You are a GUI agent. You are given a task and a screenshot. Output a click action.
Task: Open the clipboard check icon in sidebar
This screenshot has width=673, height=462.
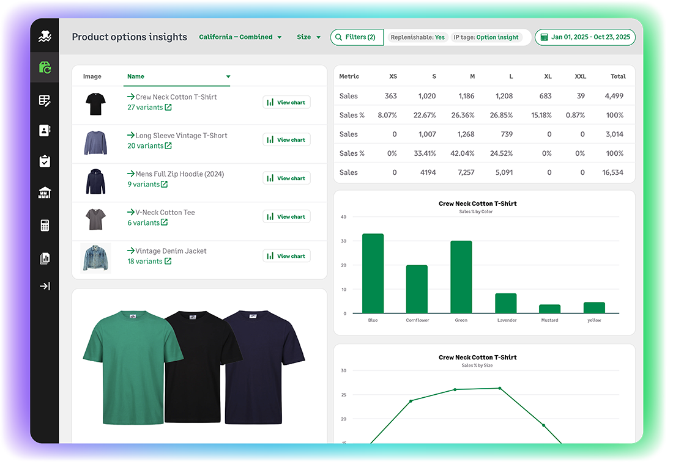point(45,161)
